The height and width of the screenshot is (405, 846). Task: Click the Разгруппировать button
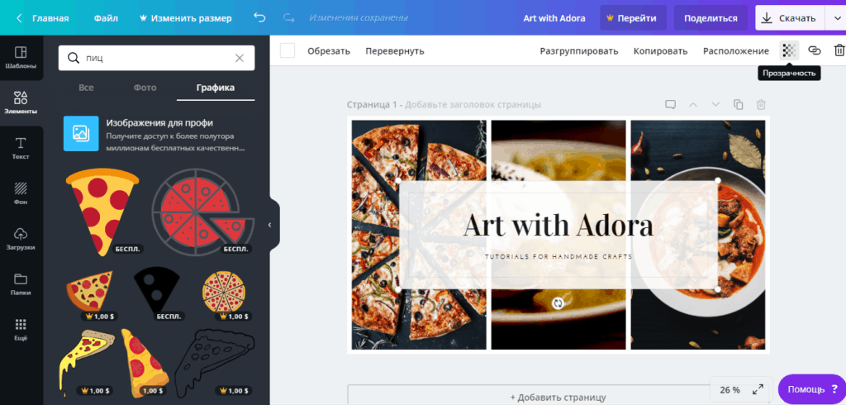click(x=579, y=50)
